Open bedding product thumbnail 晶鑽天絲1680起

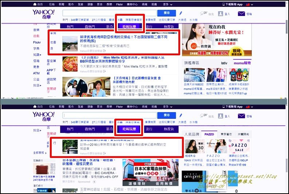point(194,75)
